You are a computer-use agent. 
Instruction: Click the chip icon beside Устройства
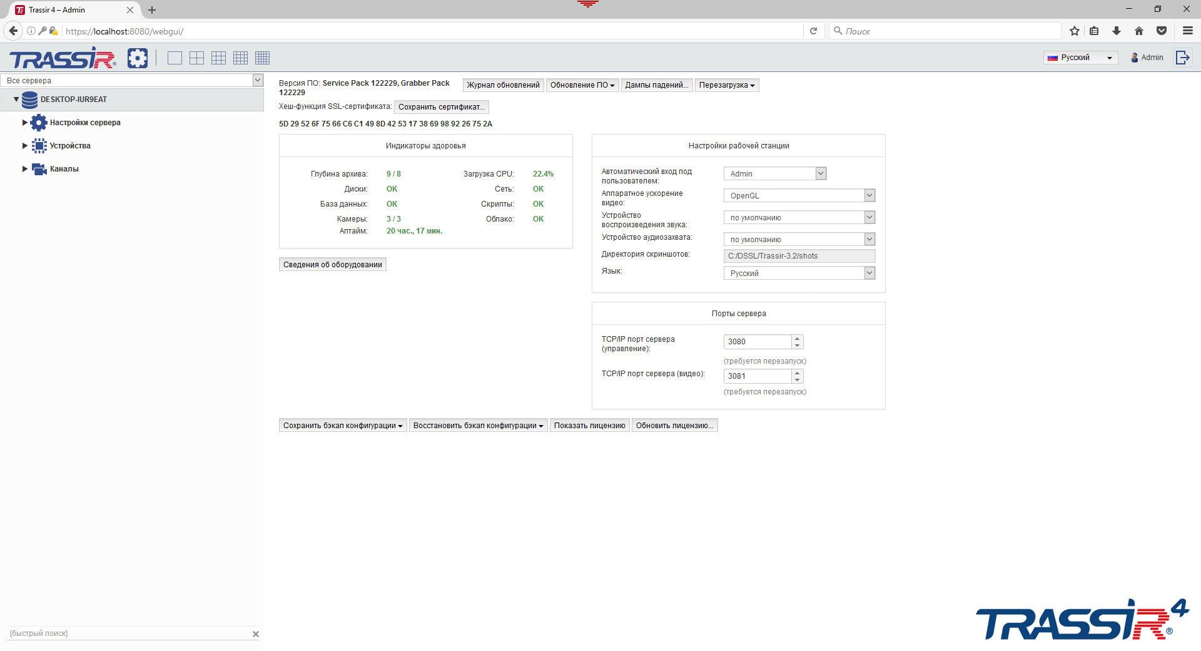39,145
